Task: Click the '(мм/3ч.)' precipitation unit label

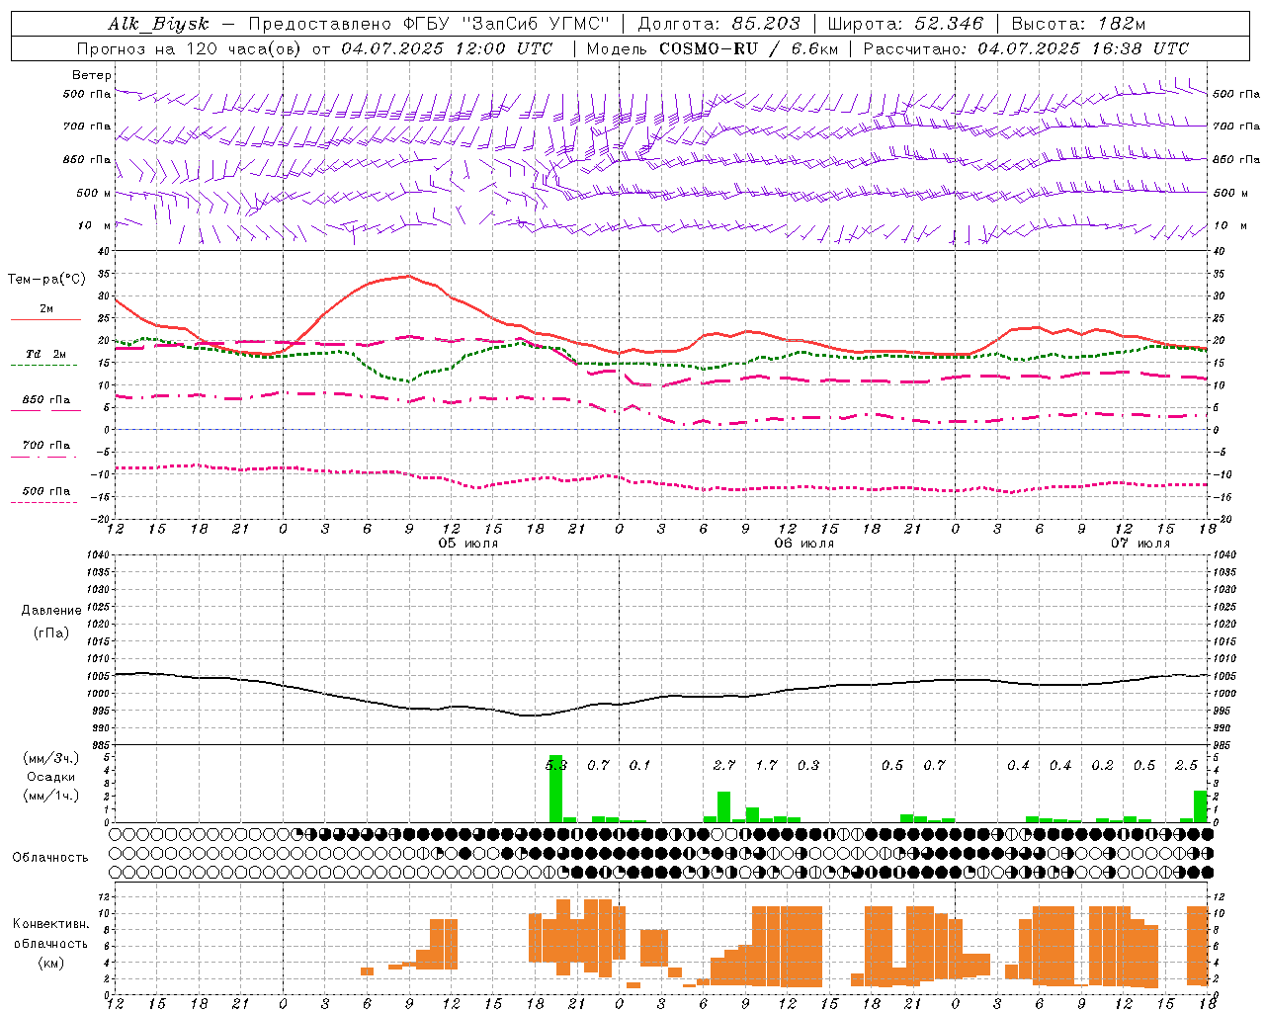Action: (51, 758)
